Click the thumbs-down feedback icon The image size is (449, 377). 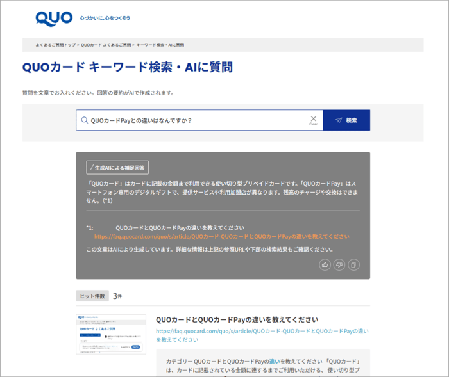(339, 265)
